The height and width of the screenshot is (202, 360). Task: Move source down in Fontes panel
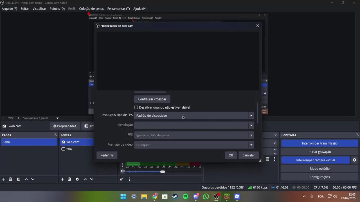click(92, 179)
